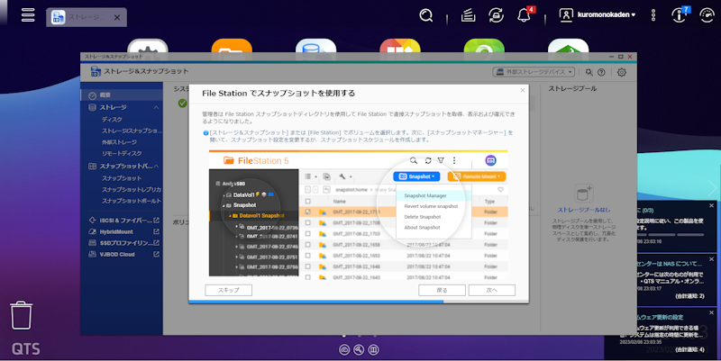Open the background tasks icon
The image size is (721, 361).
click(468, 15)
